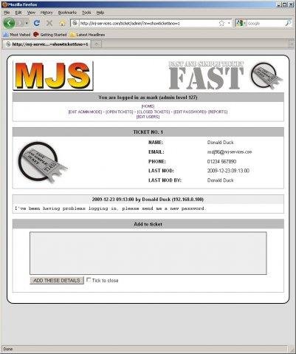Image resolution: width=296 pixels, height=354 pixels.
Task: Maximize the Firefox window
Action: coord(285,4)
